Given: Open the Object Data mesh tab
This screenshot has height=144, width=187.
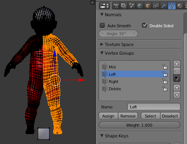Looking at the screenshot, I should (x=172, y=6).
